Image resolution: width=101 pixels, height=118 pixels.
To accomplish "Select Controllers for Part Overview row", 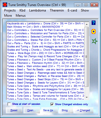I will pyautogui.click(x=46, y=30).
